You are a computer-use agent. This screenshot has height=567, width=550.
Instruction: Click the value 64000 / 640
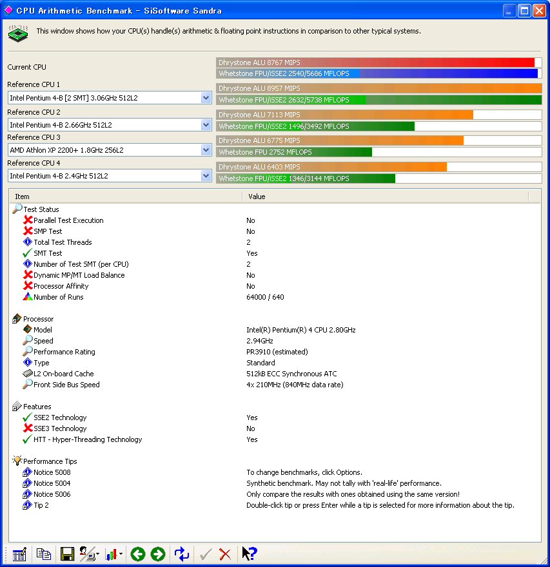[x=265, y=297]
